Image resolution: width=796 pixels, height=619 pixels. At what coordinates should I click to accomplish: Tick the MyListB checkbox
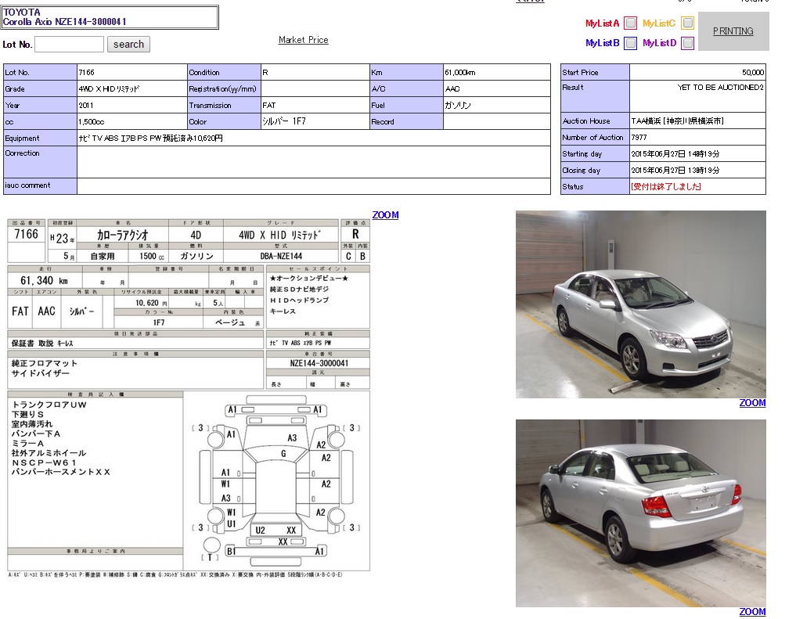coord(630,44)
